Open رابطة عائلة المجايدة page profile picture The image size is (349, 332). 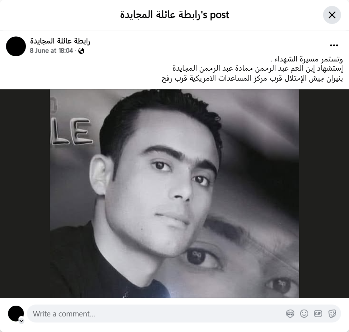tap(16, 46)
